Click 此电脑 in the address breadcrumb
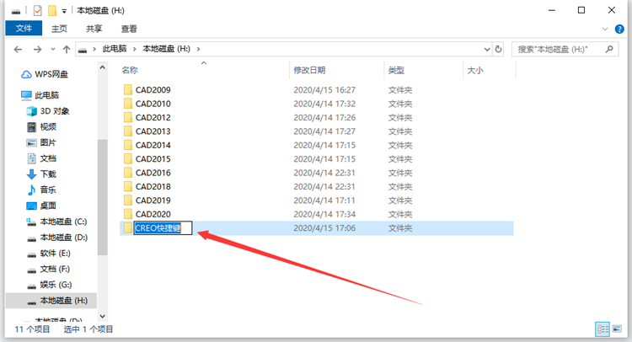Image resolution: width=632 pixels, height=342 pixels. 115,49
